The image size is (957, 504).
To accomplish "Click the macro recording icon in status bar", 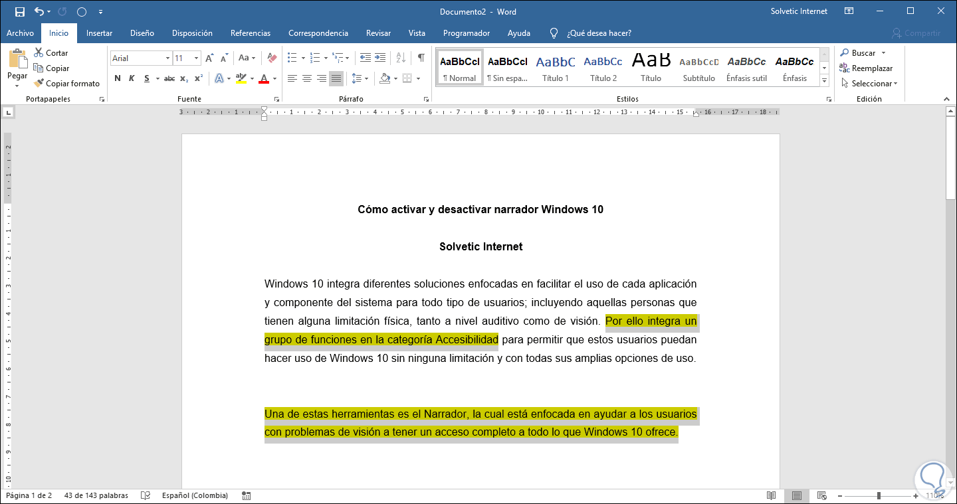I will (x=247, y=495).
